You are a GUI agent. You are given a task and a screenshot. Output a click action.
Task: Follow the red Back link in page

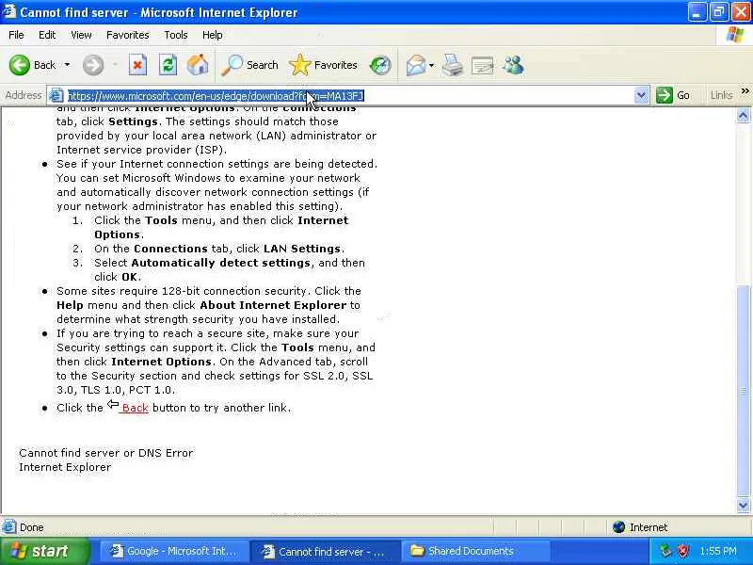134,408
